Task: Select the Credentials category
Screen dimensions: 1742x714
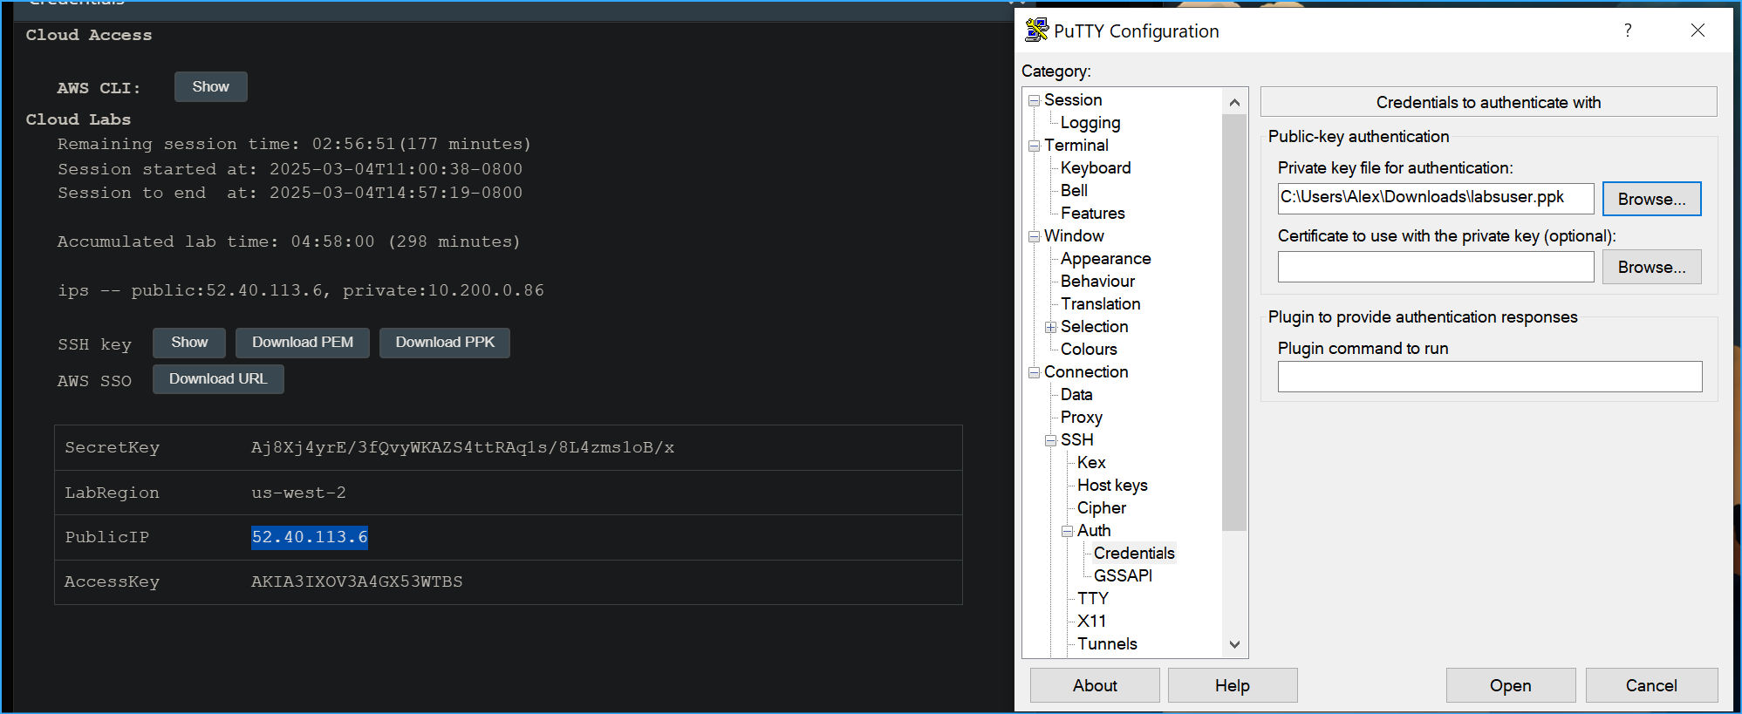Action: pyautogui.click(x=1134, y=554)
